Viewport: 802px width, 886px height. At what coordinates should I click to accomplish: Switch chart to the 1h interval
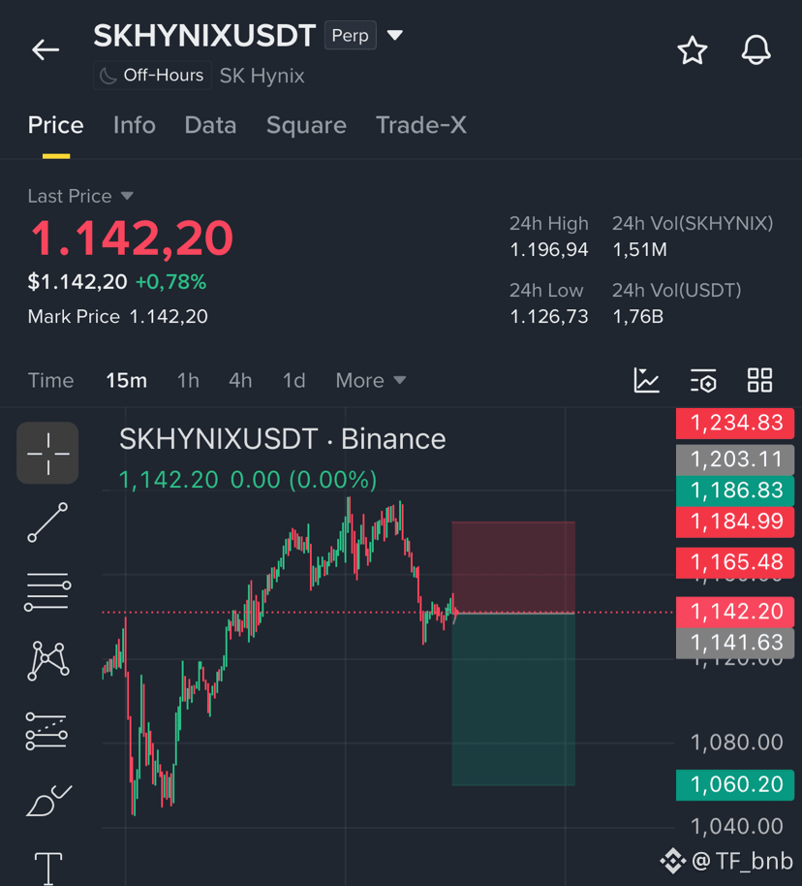click(x=188, y=380)
